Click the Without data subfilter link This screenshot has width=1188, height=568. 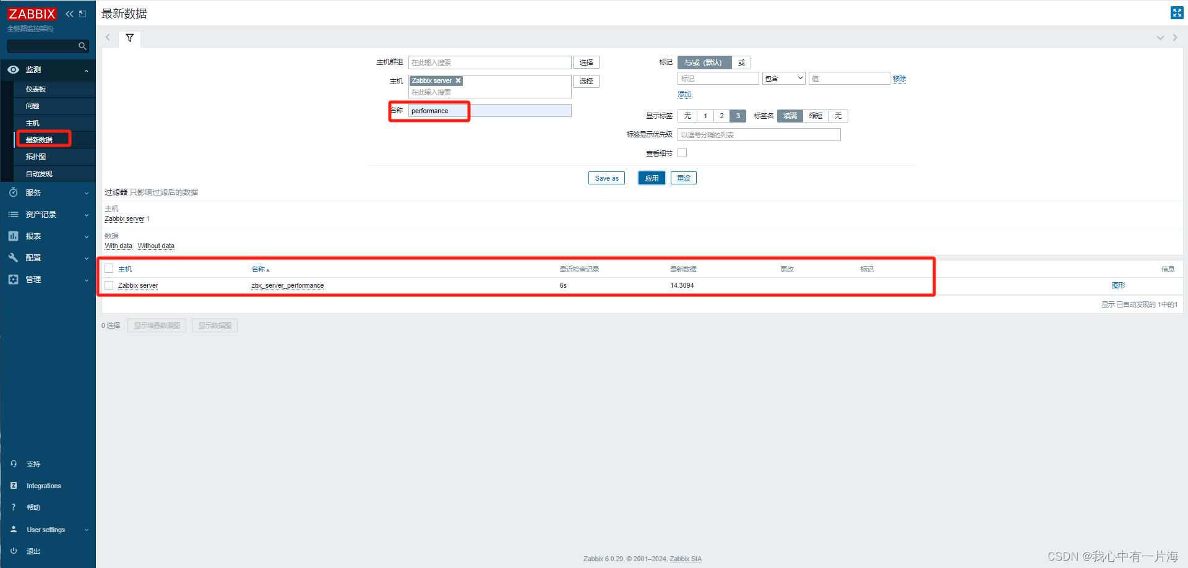156,246
